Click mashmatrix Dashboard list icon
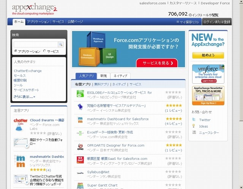Viewport: 243px width, 189px height. 80,120
